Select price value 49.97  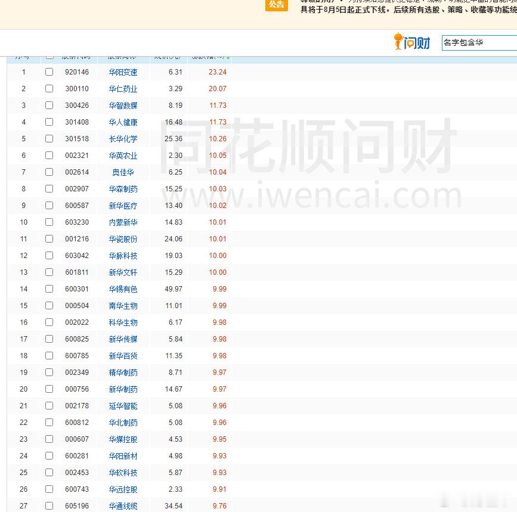pos(174,289)
